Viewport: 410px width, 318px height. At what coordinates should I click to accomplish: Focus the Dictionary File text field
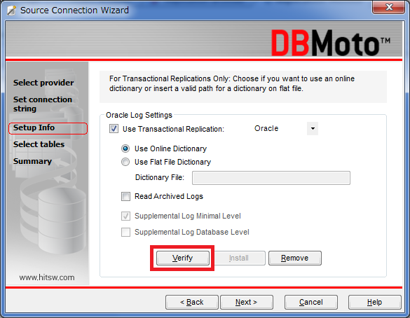tap(271, 178)
